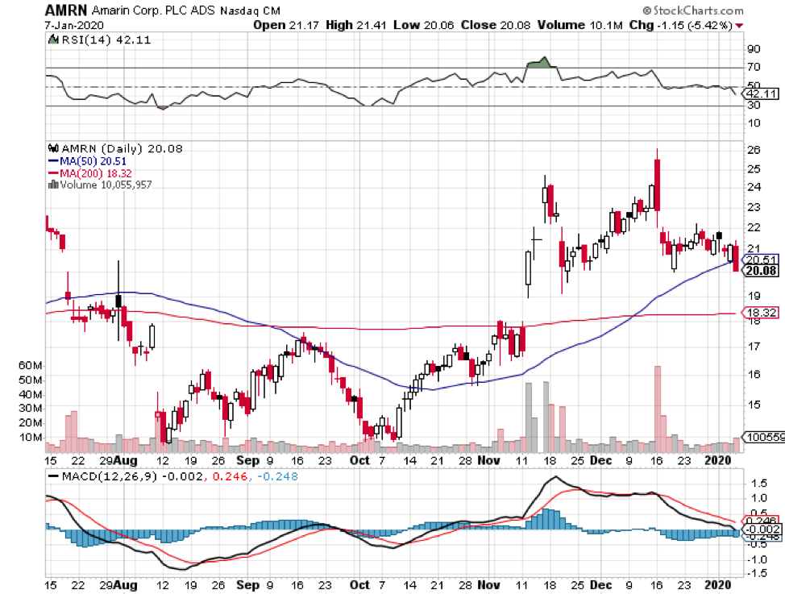Click the bold 20.08 price tag on right axis

[x=761, y=271]
